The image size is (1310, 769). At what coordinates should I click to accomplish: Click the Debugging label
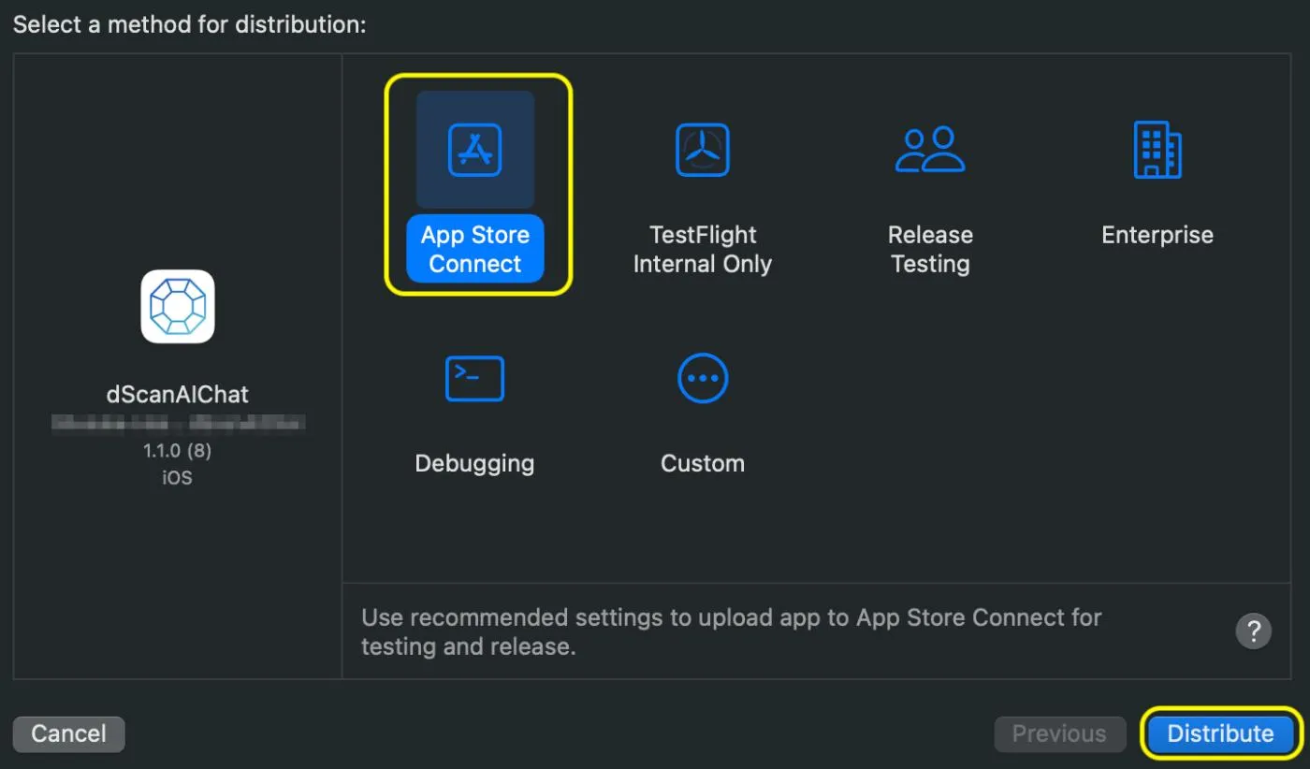click(x=474, y=463)
